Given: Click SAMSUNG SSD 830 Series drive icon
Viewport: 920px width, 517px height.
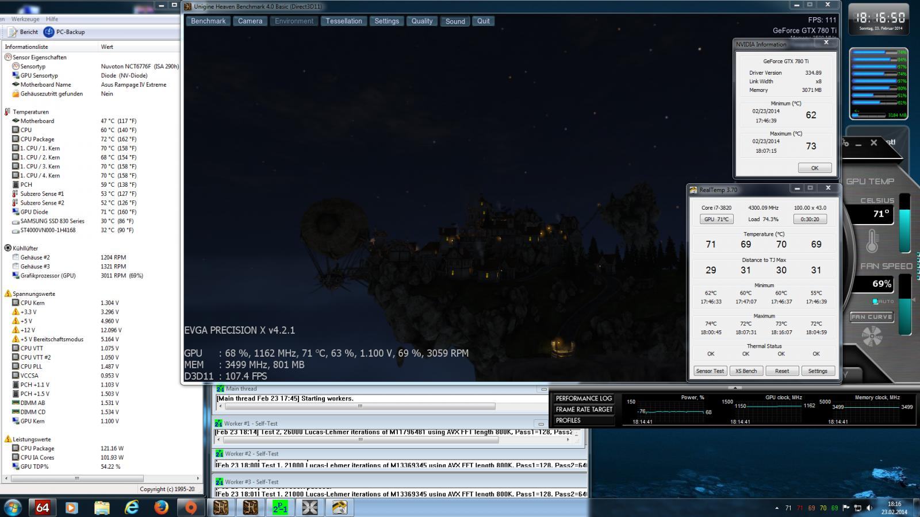Looking at the screenshot, I should [16, 221].
